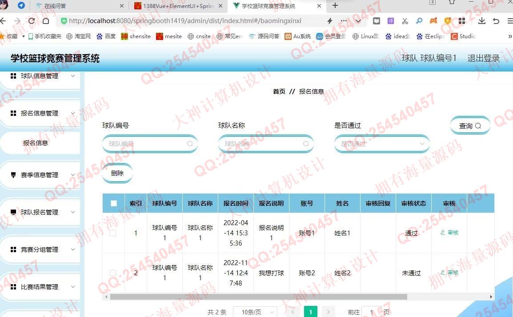Close the 1388Vue+ElementUI browser tab

pyautogui.click(x=220, y=6)
